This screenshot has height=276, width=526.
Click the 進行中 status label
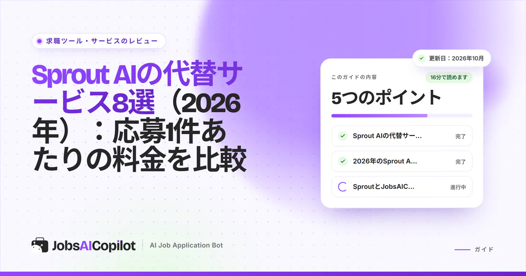click(x=458, y=187)
